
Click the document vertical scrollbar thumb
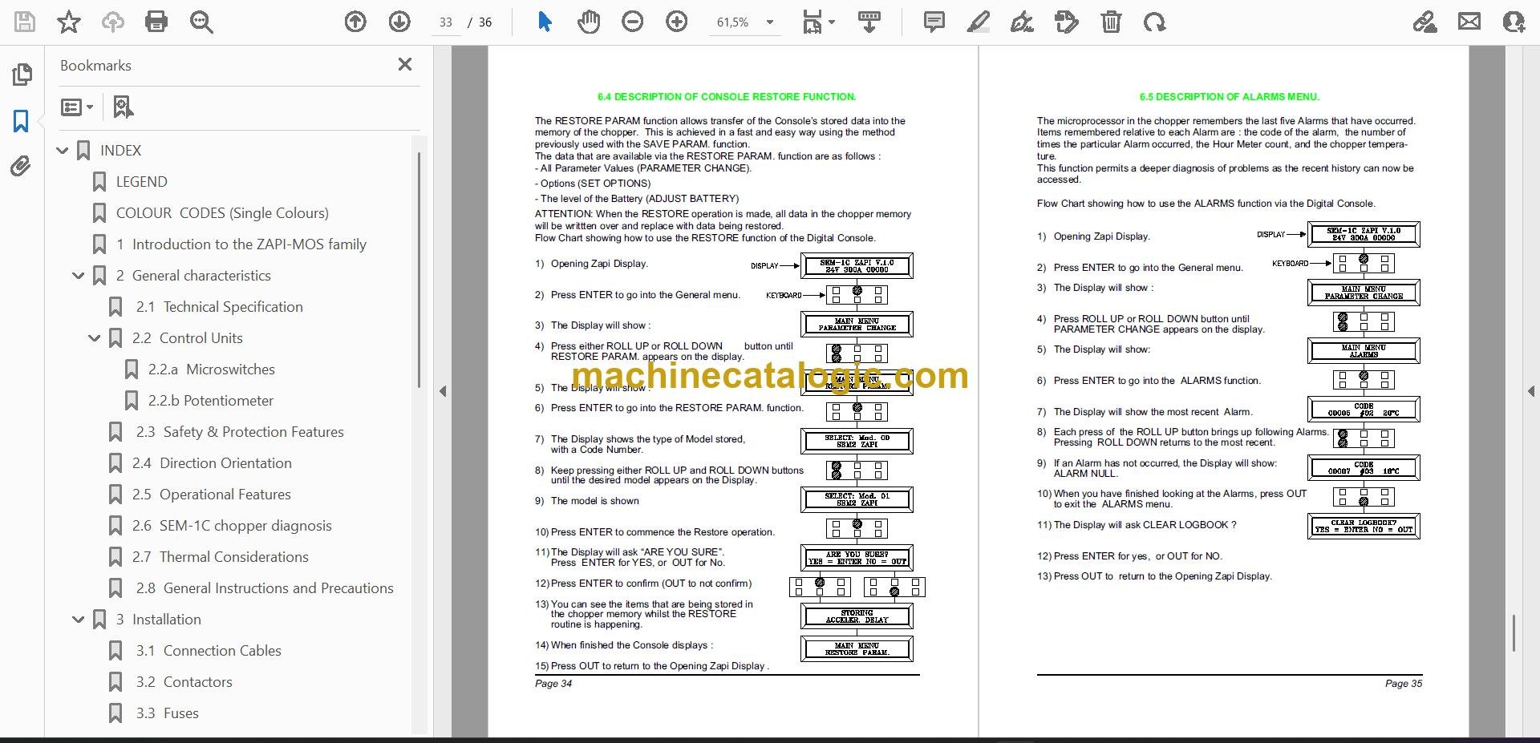point(1513,633)
